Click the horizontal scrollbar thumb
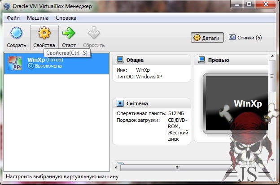This screenshot has height=185, width=280. (177, 168)
